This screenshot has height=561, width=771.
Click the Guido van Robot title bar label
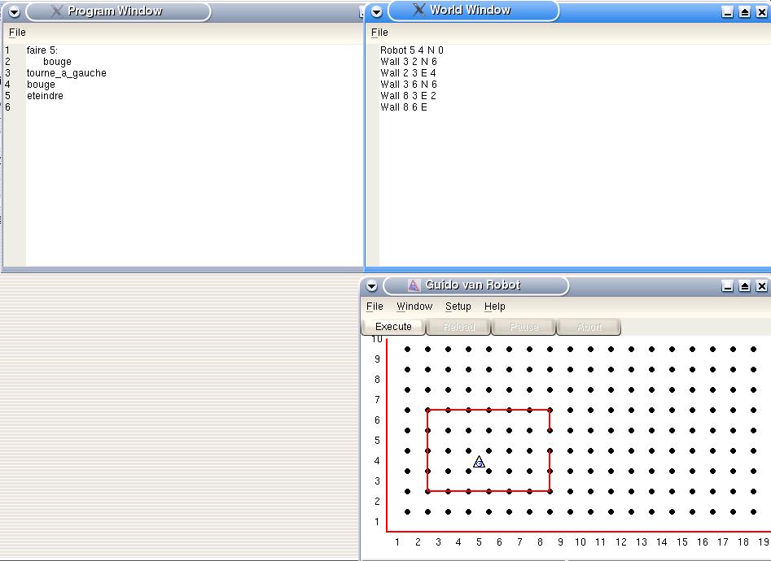(x=472, y=285)
